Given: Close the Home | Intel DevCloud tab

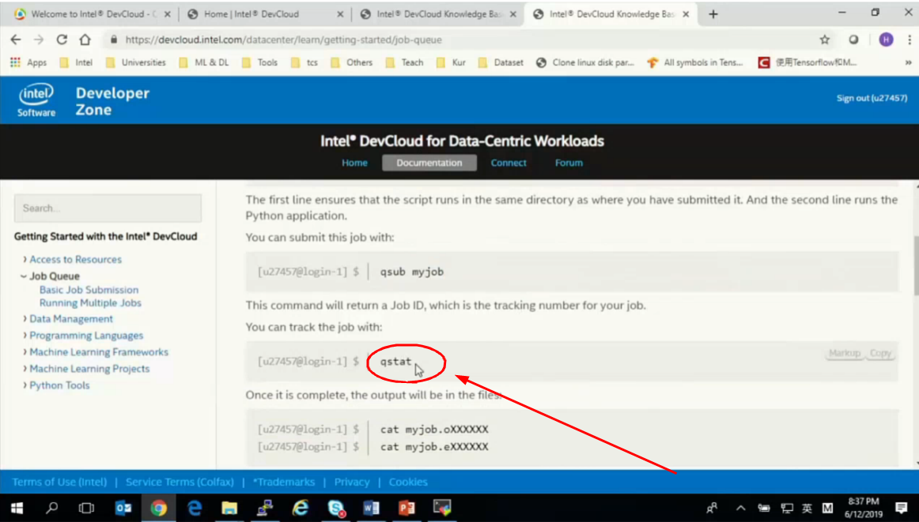Looking at the screenshot, I should click(340, 14).
